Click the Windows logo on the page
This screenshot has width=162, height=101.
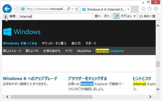(x=22, y=32)
